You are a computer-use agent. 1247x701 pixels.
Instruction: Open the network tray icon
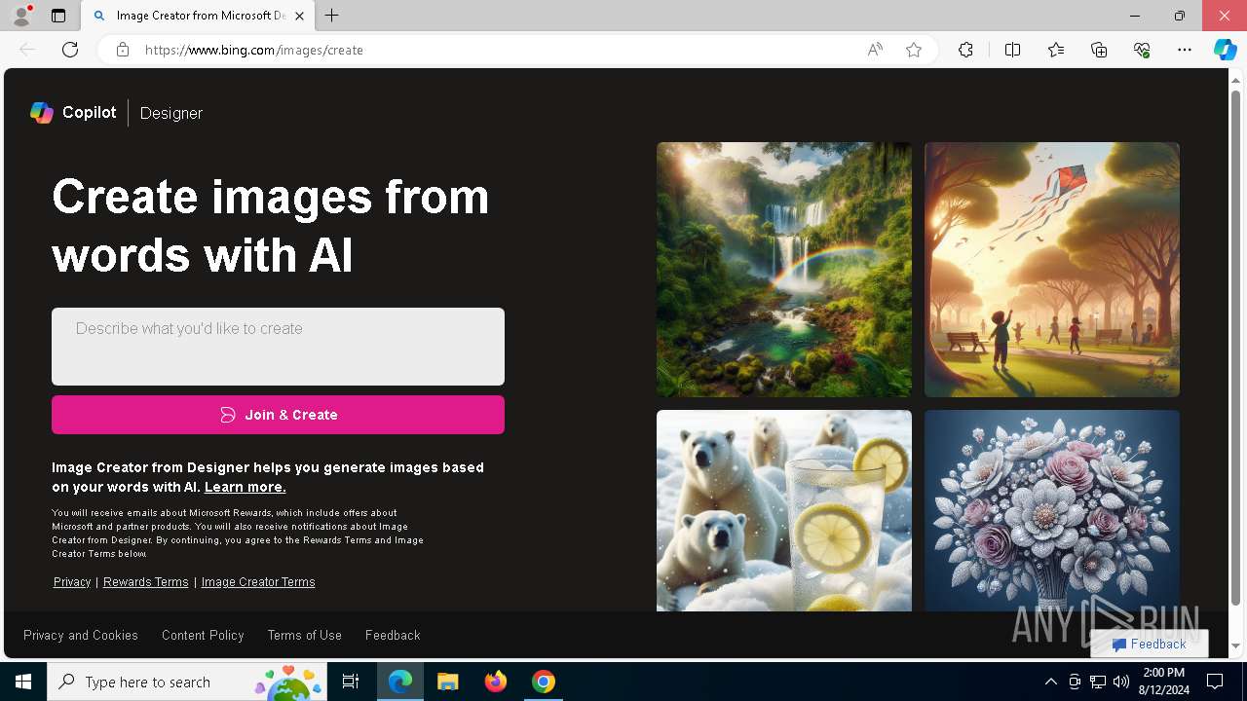point(1098,682)
